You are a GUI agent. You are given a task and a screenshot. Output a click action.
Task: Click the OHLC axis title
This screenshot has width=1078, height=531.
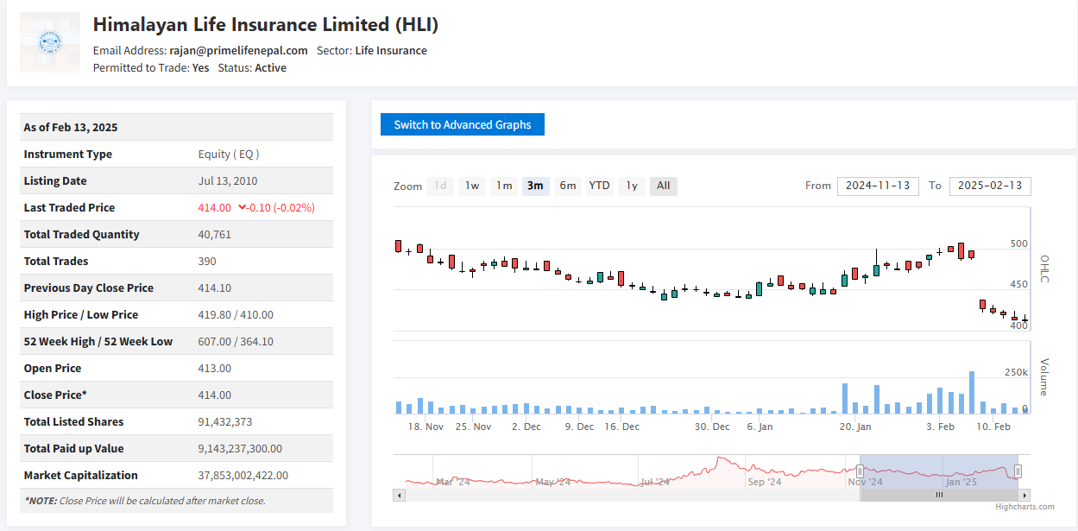tap(1043, 269)
